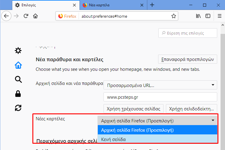The height and width of the screenshot is (150, 225).
Task: Click Επαναφορά προεπιλογών button
Action: (x=187, y=59)
